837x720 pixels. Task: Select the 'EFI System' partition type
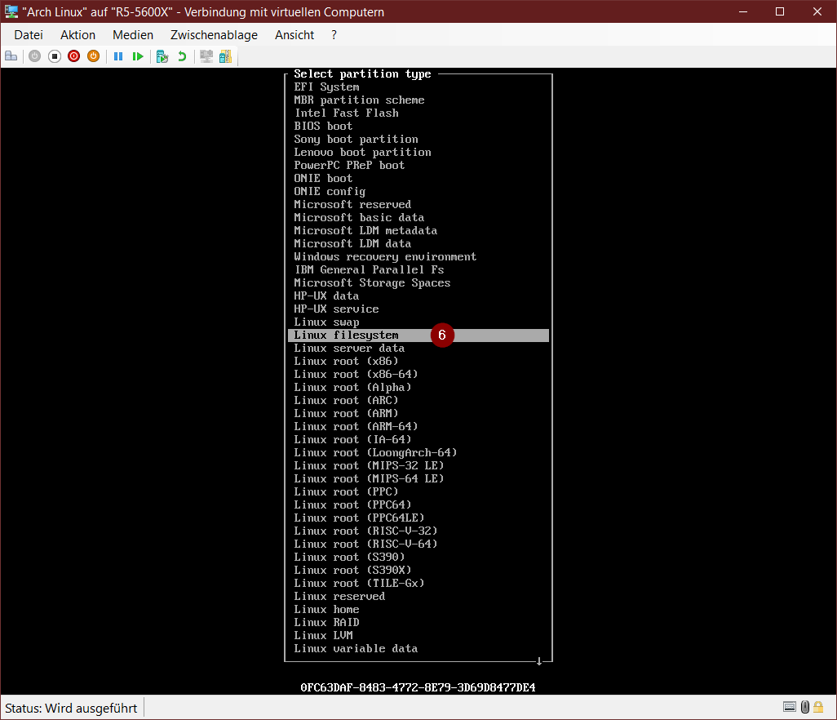pos(326,87)
